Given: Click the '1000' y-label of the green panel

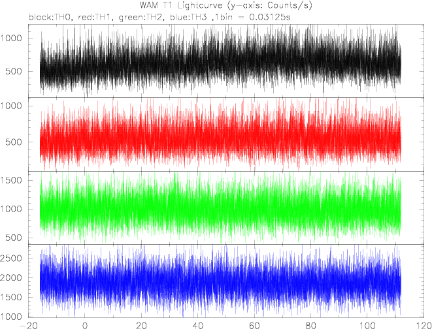Looking at the screenshot, I should (x=11, y=209).
